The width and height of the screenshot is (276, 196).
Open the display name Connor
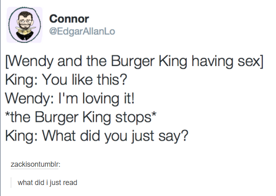point(69,19)
